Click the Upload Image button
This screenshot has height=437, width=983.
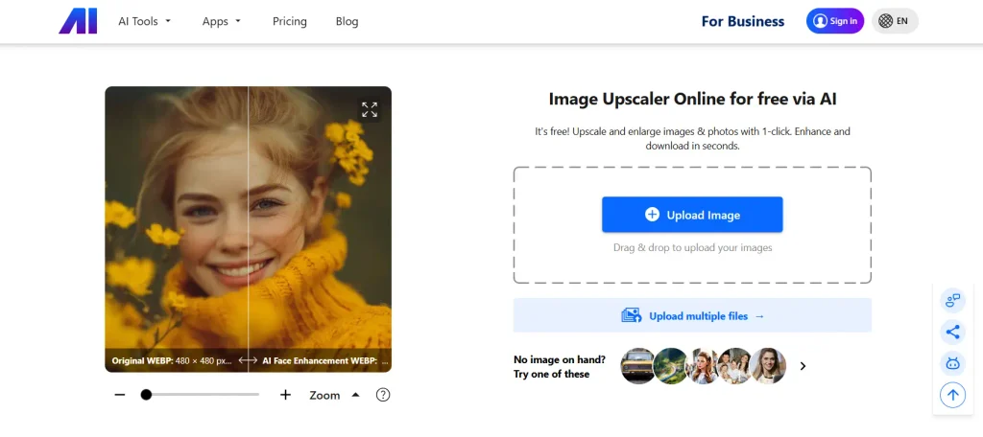pyautogui.click(x=692, y=215)
